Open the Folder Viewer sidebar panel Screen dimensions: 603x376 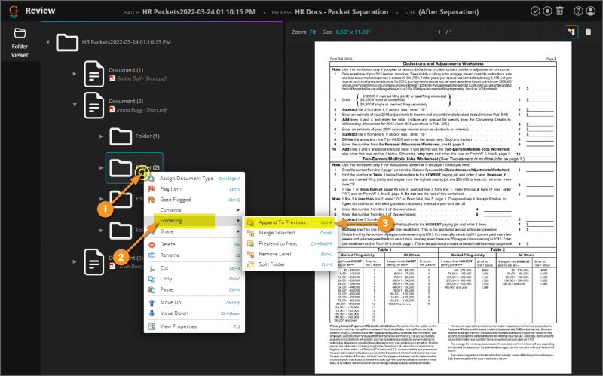coord(20,42)
